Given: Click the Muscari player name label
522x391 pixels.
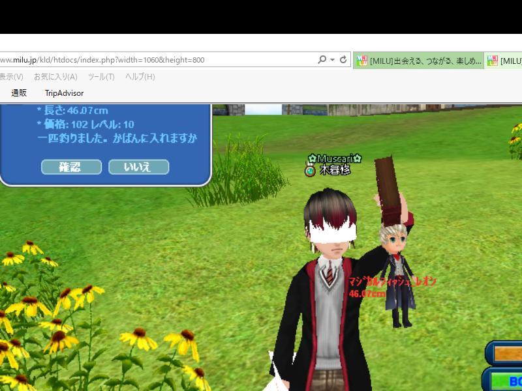Looking at the screenshot, I should tap(335, 158).
